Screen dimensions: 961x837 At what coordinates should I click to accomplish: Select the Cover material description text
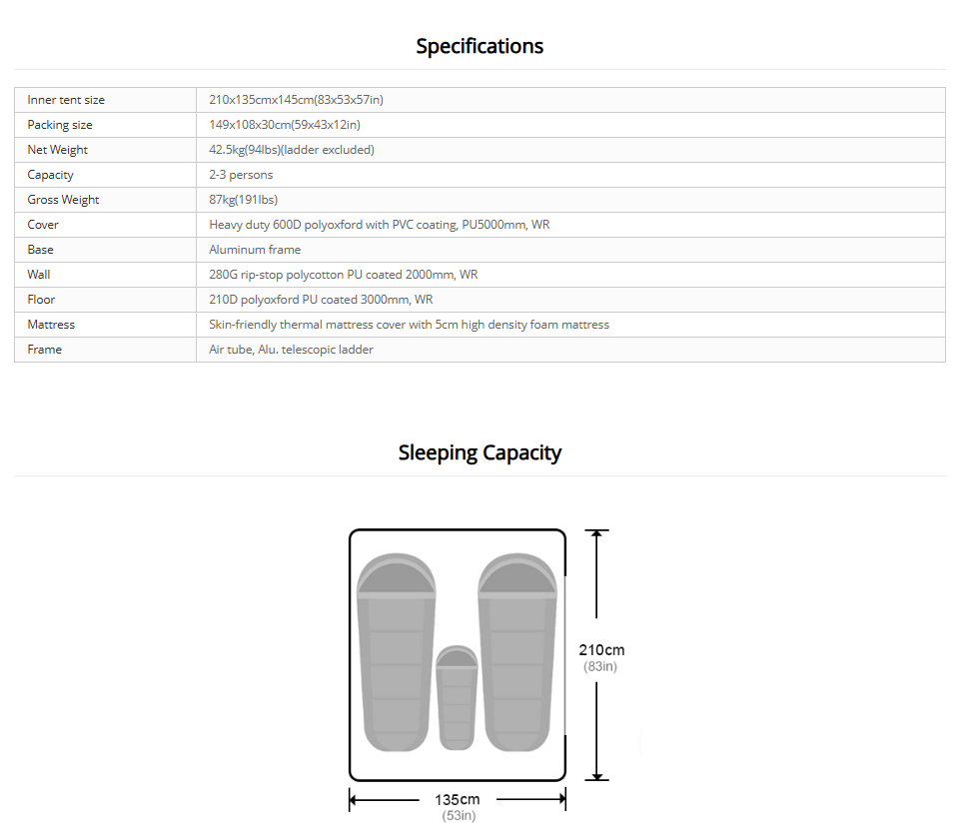(379, 225)
